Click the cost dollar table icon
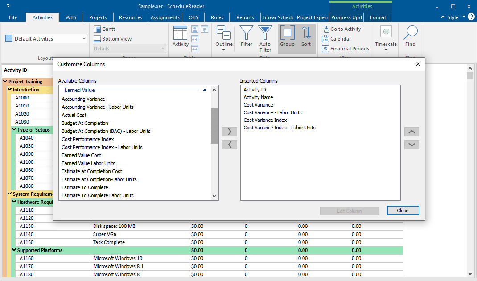The width and height of the screenshot is (477, 281). (x=205, y=29)
